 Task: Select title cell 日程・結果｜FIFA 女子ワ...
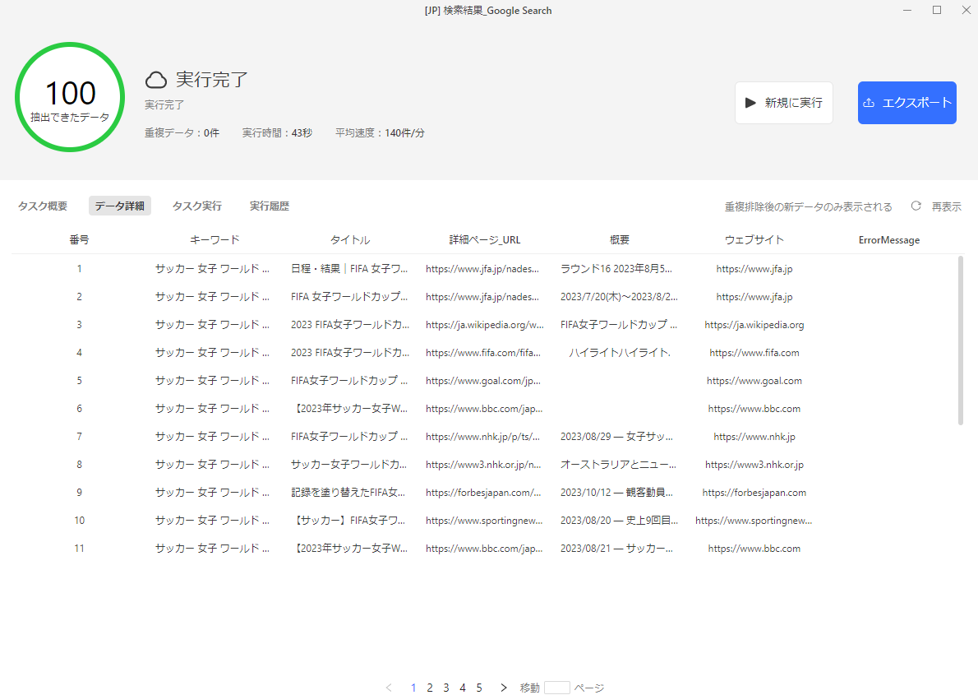(349, 268)
